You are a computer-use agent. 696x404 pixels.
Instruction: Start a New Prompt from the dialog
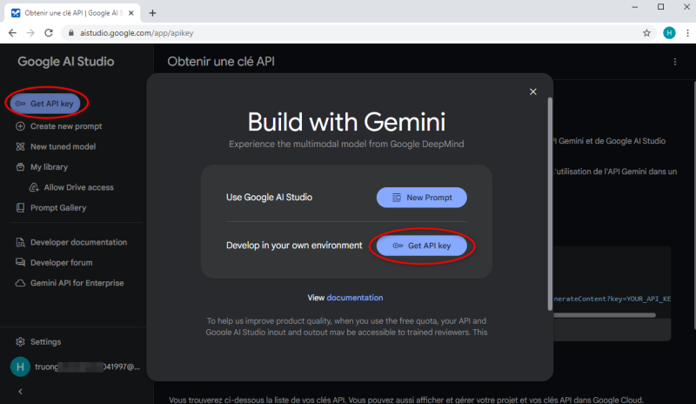pyautogui.click(x=422, y=198)
